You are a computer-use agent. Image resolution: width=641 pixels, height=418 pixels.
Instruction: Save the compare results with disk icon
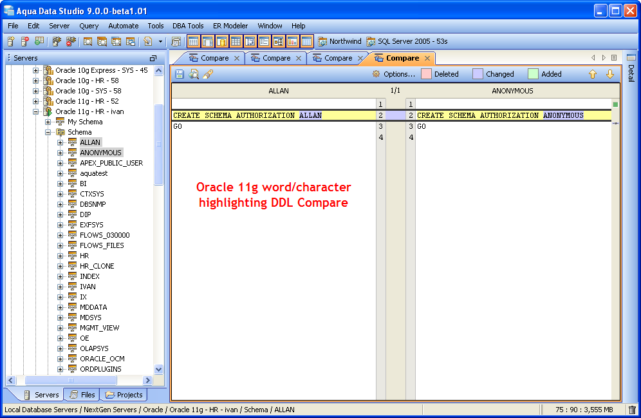(180, 74)
